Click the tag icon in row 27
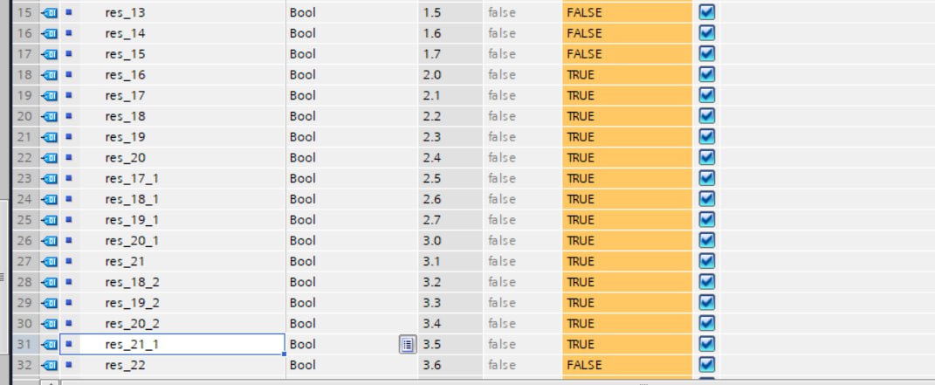The width and height of the screenshot is (935, 385). (x=50, y=262)
